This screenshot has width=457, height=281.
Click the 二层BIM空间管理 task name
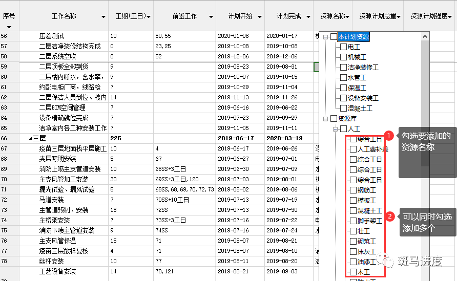[63, 107]
